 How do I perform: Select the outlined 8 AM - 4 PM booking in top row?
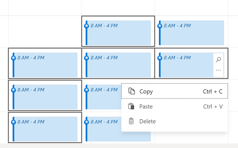(118, 33)
